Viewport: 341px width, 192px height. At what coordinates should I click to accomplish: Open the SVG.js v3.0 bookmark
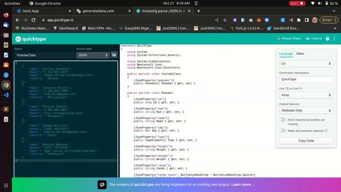[x=247, y=28]
